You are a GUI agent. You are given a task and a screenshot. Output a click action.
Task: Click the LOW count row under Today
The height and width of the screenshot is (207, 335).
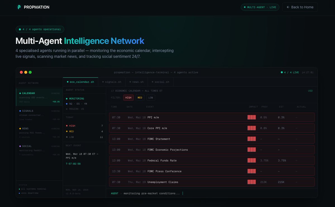coord(84,137)
